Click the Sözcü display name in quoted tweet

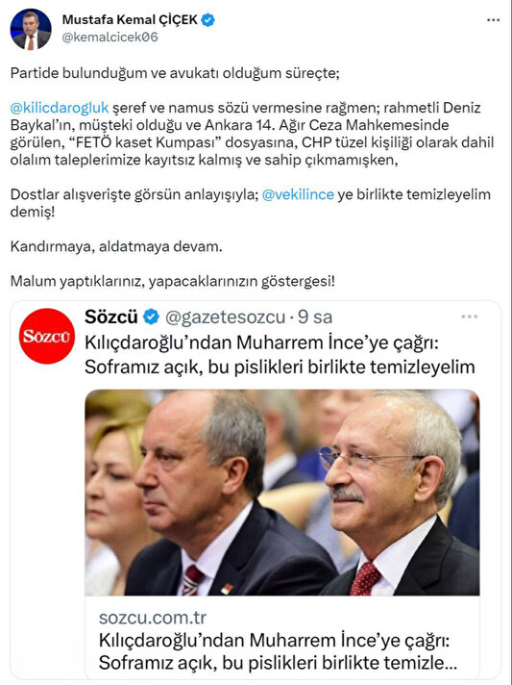point(111,317)
